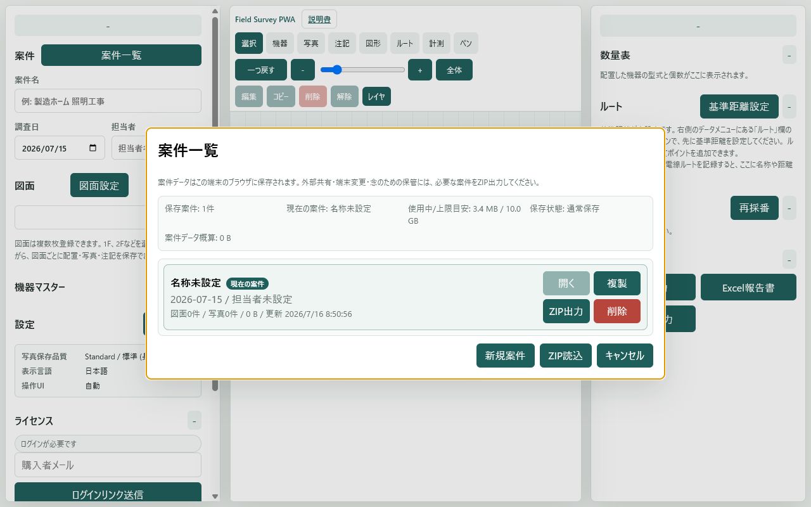811x507 pixels.
Task: Choose the ペン drawing tool
Action: pos(466,43)
